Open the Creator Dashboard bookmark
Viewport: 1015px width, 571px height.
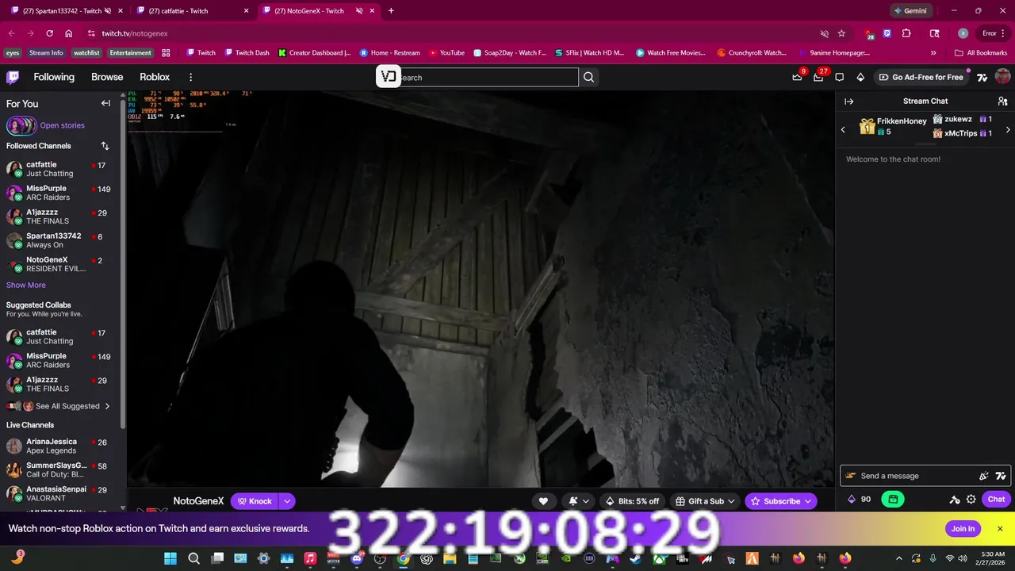314,53
